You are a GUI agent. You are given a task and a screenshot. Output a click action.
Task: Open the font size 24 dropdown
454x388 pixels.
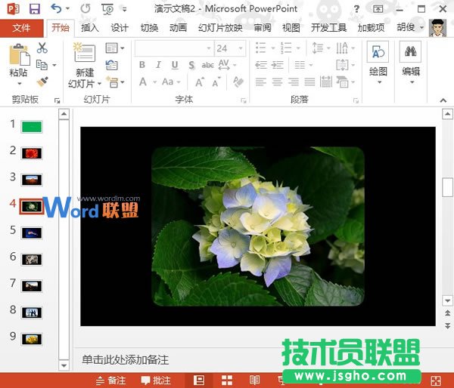pyautogui.click(x=241, y=48)
